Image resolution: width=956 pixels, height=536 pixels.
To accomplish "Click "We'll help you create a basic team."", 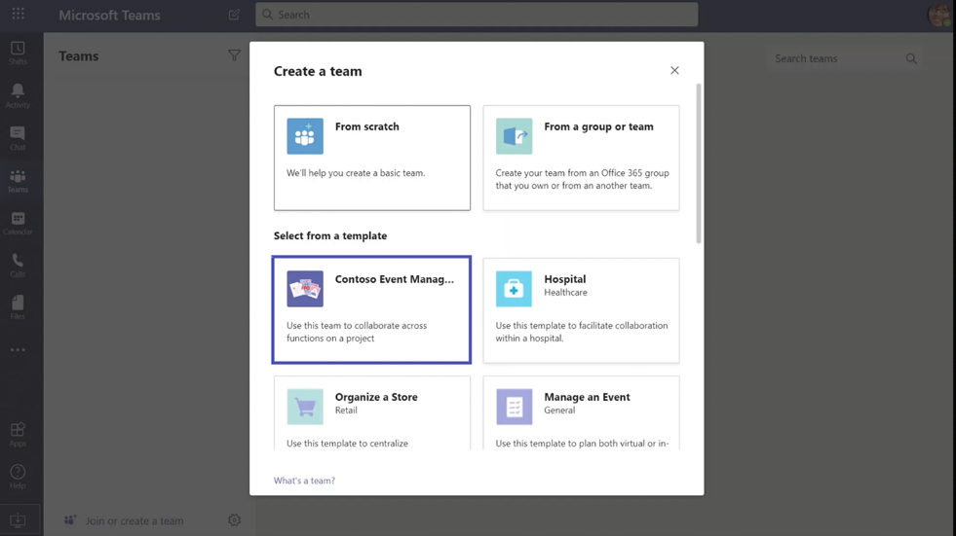I will coord(356,173).
